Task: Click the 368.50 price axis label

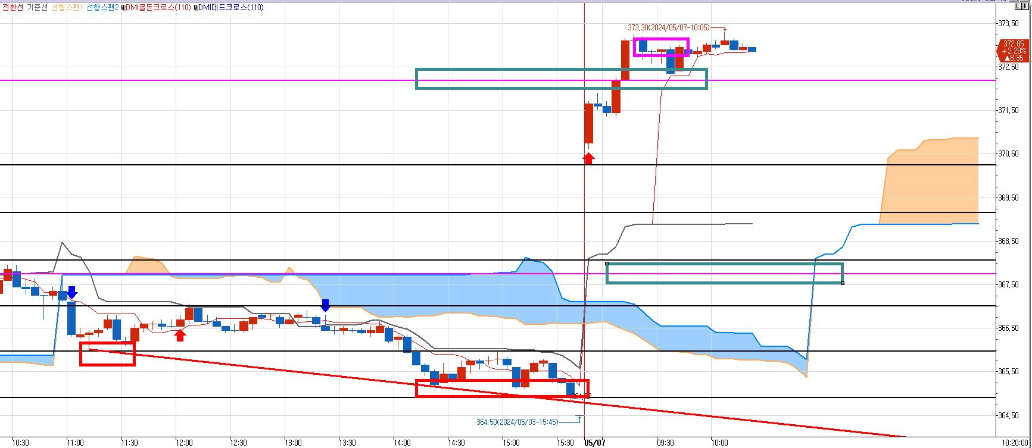Action: [x=1008, y=242]
